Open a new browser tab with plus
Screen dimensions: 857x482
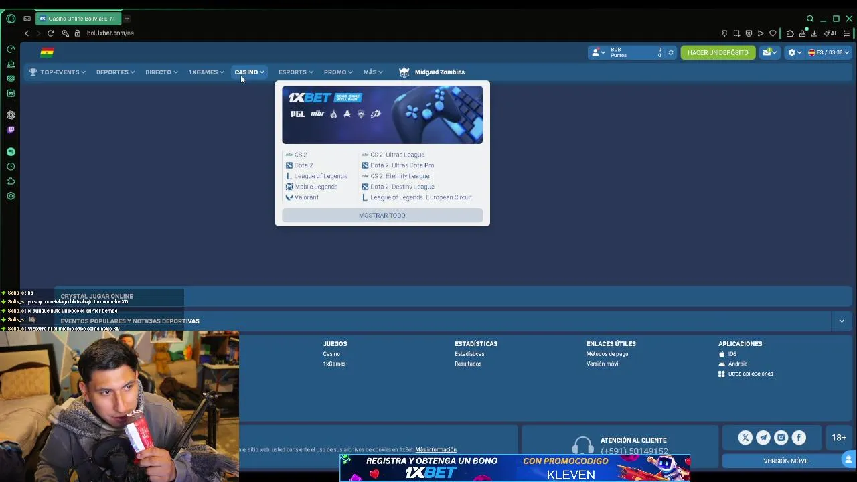coord(127,19)
